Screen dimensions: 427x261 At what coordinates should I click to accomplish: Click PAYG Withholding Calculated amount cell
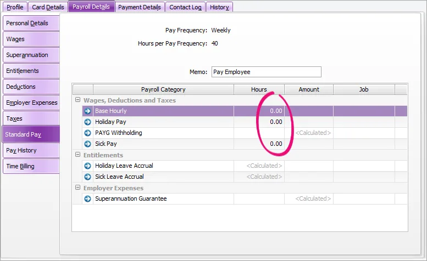309,133
